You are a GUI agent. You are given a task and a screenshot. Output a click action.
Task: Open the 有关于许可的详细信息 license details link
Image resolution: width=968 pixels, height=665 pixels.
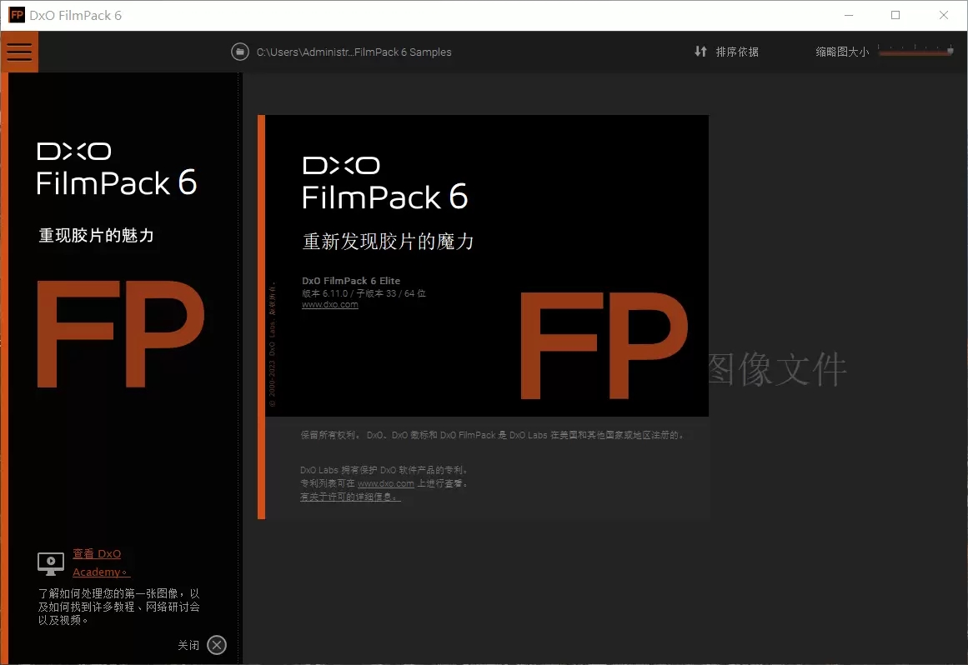coord(351,497)
